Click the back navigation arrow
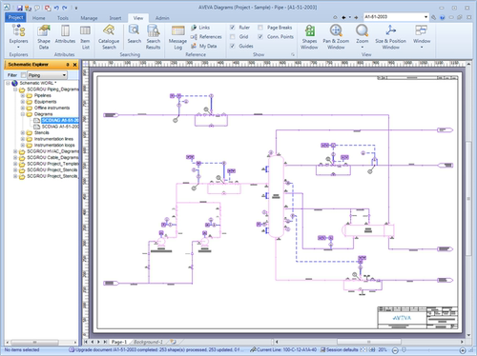Screen dimensions: 477x356 [x=343, y=17]
